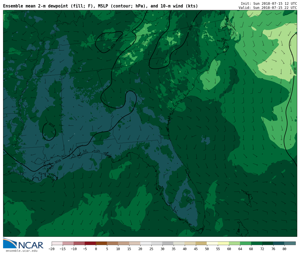Screen dimensions: 300x254
Task: Click the -20 tick label on colorbar
Action: coord(52,249)
